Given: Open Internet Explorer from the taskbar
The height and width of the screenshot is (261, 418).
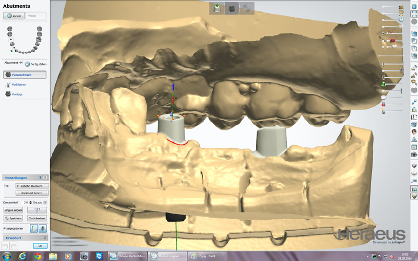Looking at the screenshot, I should (22, 256).
